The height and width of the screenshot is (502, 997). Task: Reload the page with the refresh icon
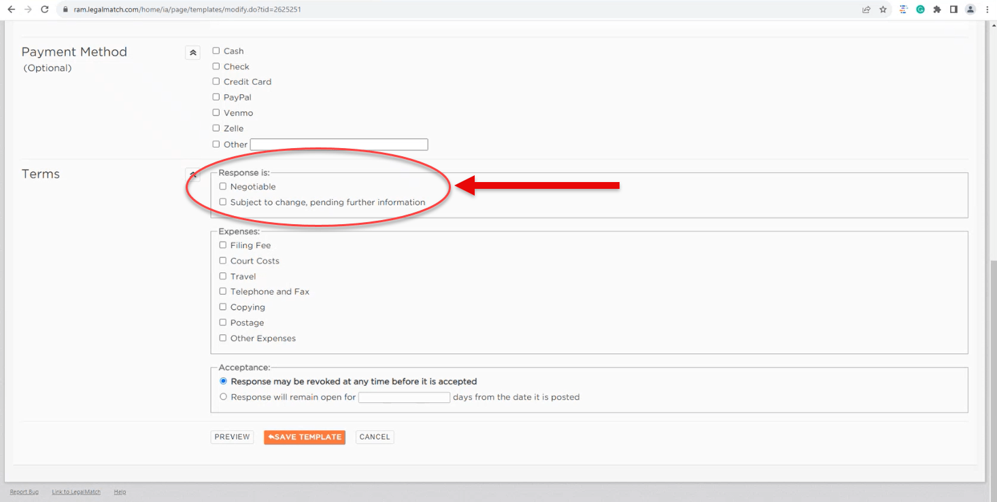pos(45,10)
